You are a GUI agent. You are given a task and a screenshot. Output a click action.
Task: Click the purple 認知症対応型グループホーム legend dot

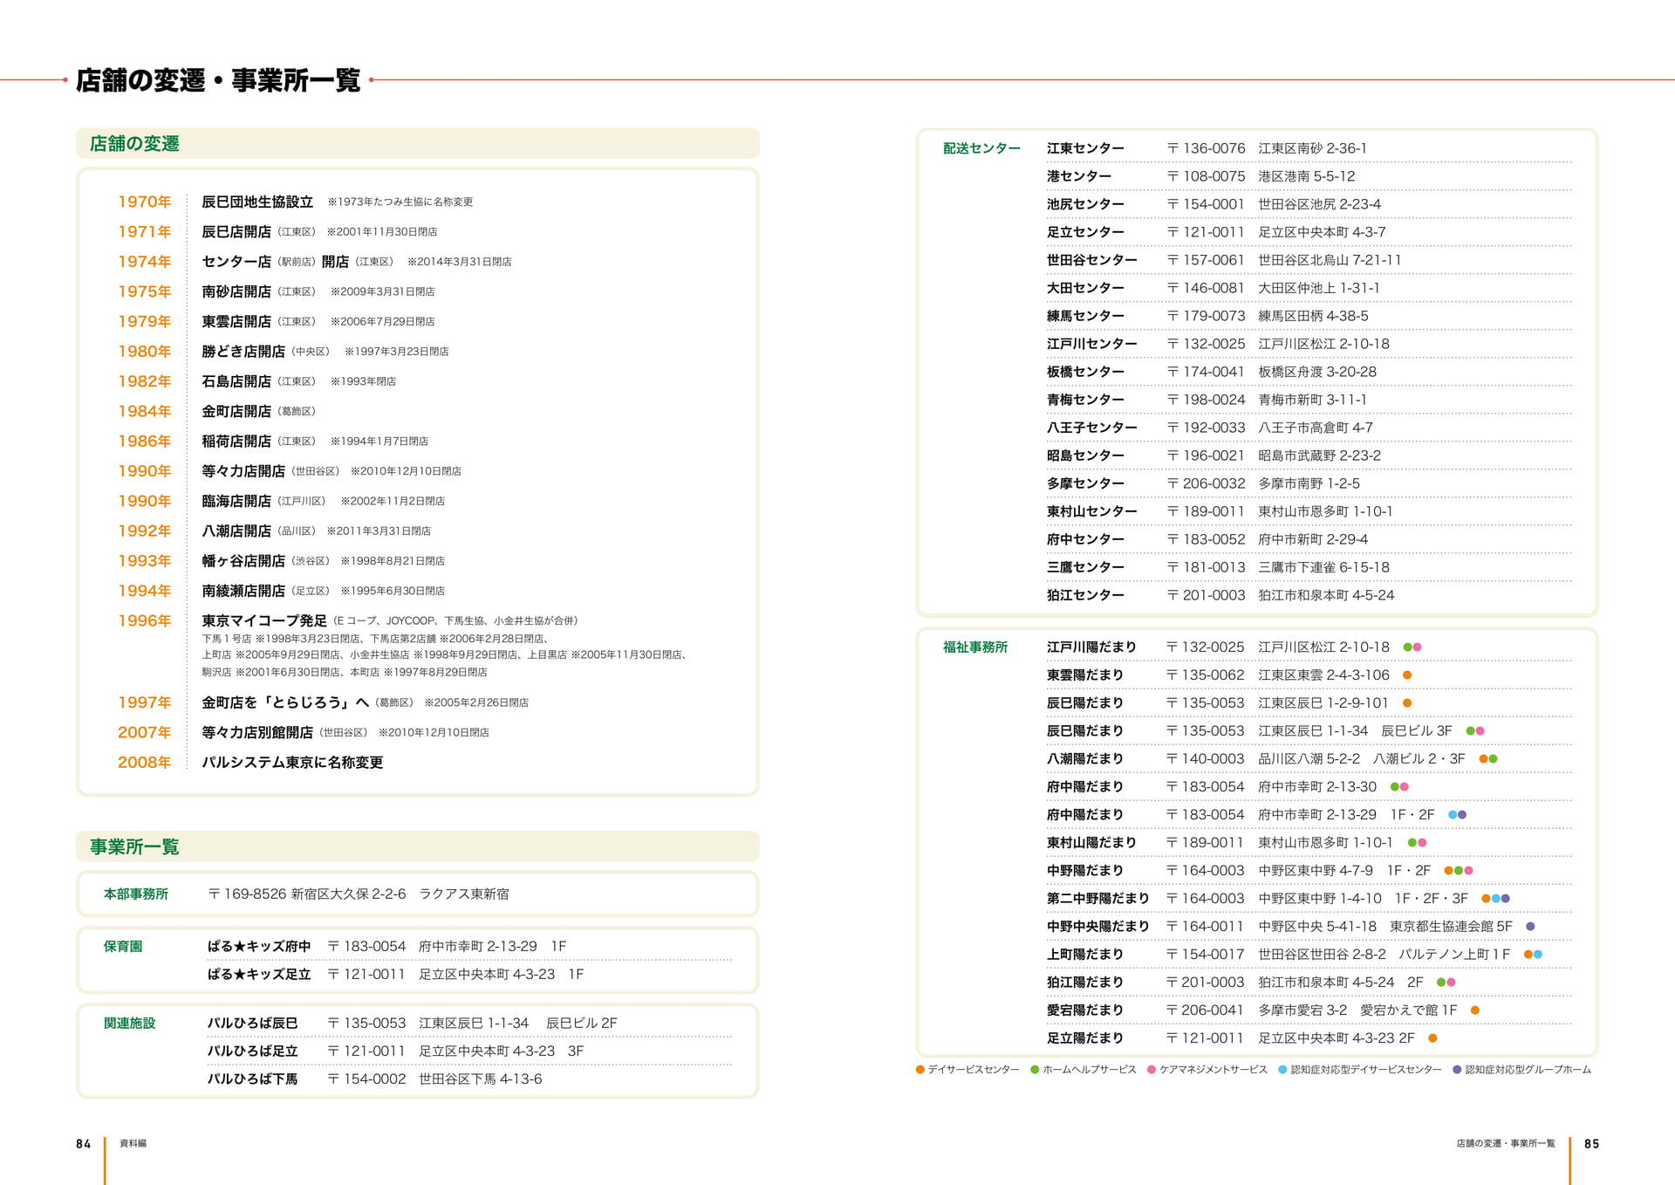click(x=1457, y=1069)
